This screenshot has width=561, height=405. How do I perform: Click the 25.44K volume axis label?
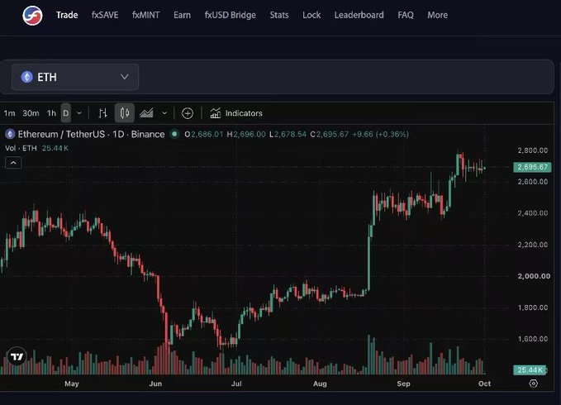click(x=530, y=370)
